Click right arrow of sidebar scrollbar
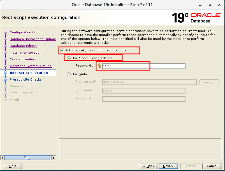 (54, 158)
